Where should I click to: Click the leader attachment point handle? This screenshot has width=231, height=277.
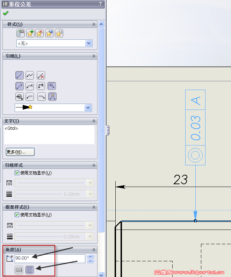(x=195, y=221)
